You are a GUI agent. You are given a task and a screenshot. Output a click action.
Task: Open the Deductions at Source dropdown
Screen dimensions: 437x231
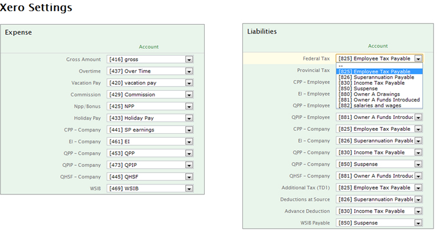[x=379, y=199]
